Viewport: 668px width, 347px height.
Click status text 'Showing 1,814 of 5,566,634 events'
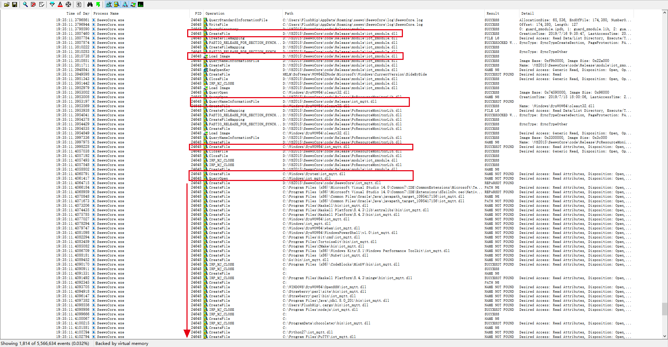(x=45, y=344)
